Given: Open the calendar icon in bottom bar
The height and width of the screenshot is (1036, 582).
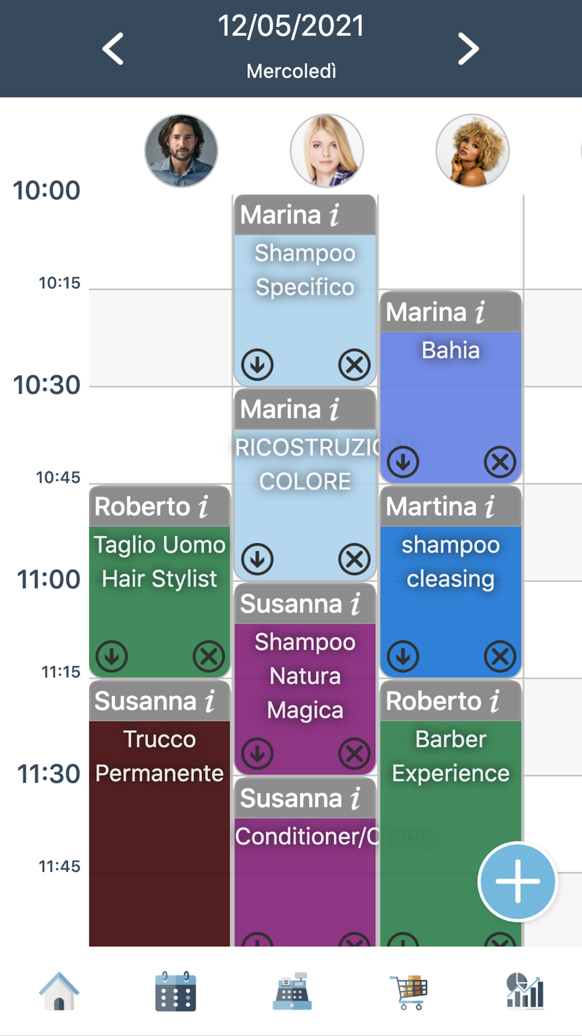Looking at the screenshot, I should pyautogui.click(x=175, y=991).
